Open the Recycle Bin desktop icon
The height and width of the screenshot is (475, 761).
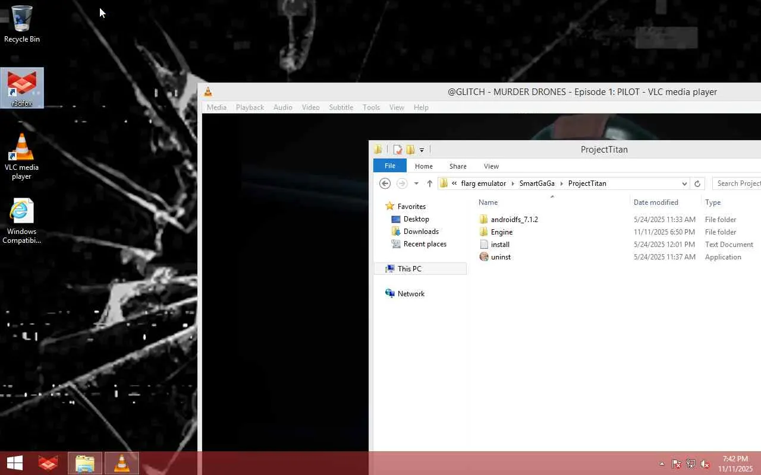pos(22,24)
